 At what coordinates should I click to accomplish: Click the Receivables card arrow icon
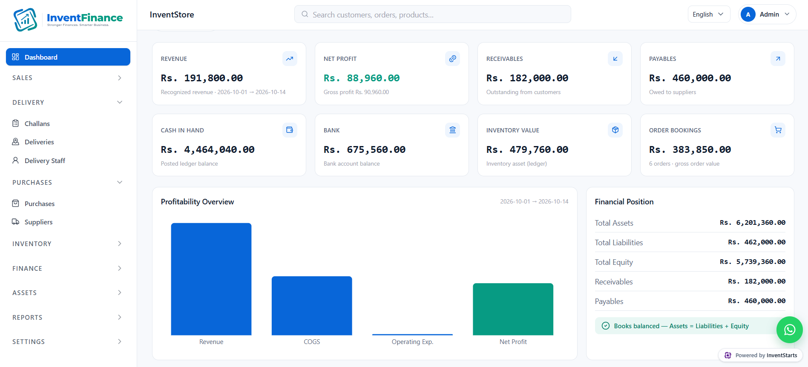615,59
